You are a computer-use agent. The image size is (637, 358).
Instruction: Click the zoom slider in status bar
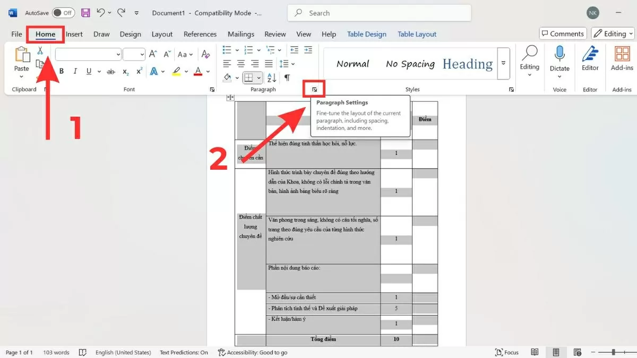click(613, 352)
